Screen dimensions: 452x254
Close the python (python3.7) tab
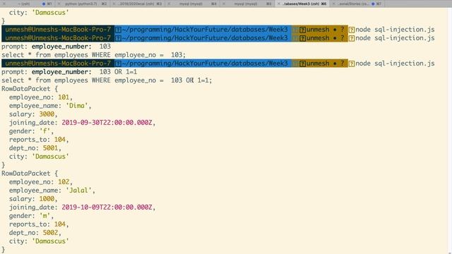click(59, 4)
